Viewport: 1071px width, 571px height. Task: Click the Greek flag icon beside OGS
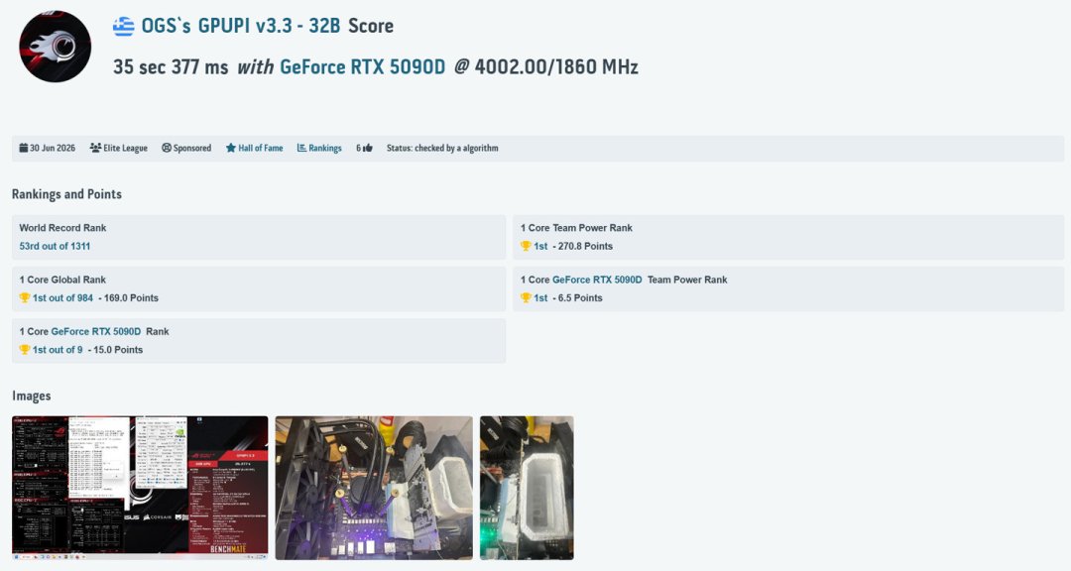click(x=124, y=27)
